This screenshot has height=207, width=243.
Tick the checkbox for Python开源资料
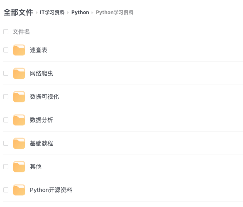(x=6, y=190)
